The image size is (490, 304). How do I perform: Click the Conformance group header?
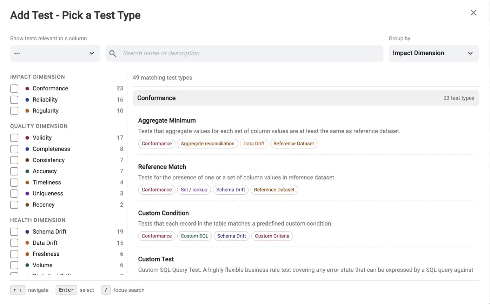click(x=306, y=98)
